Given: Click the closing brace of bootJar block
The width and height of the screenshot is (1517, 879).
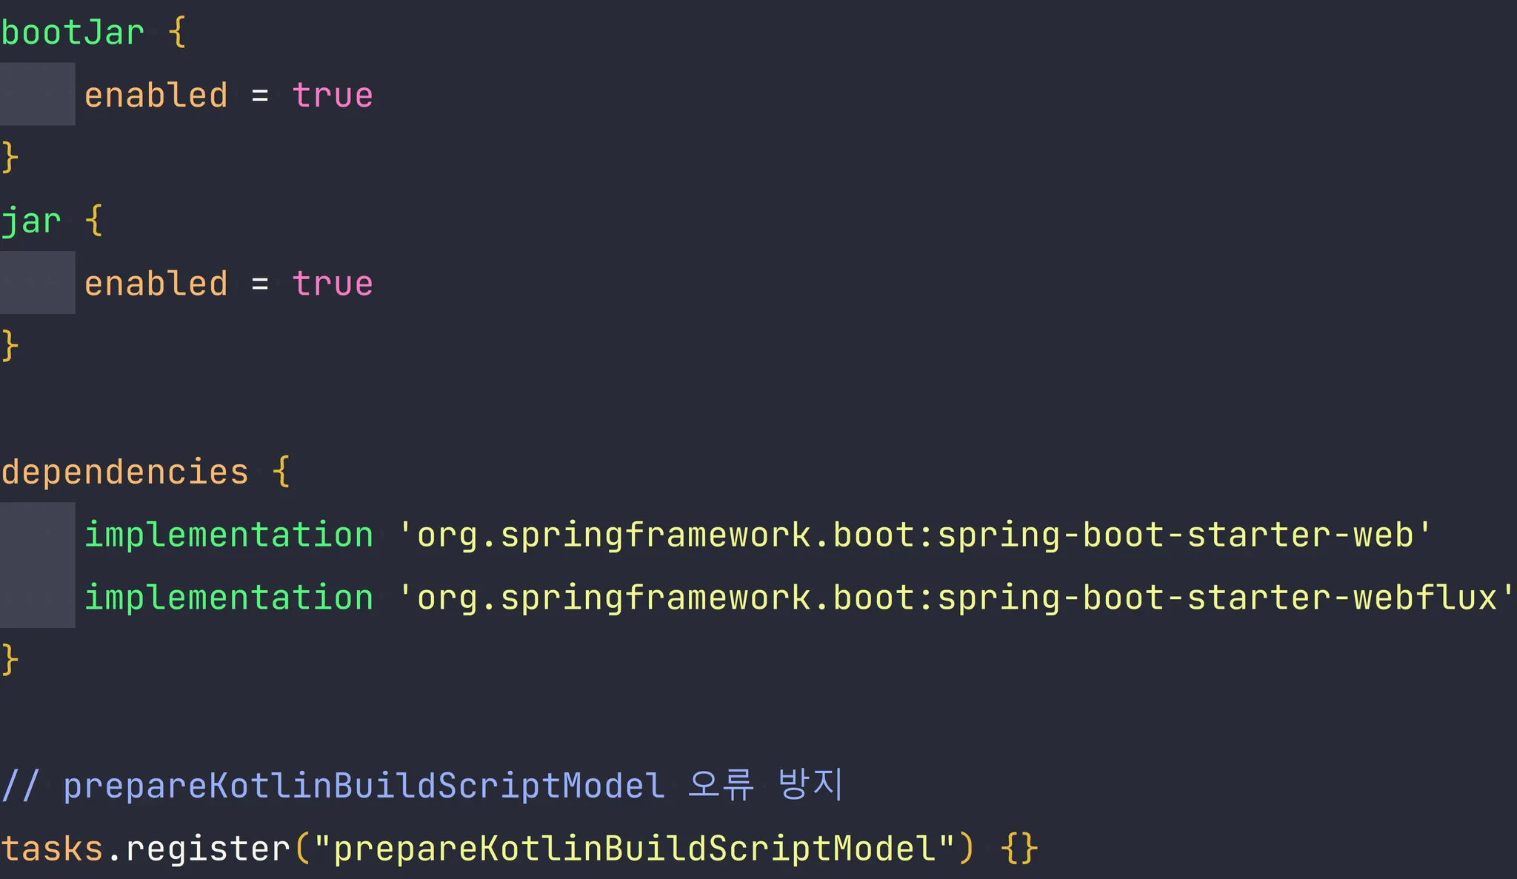Looking at the screenshot, I should pyautogui.click(x=10, y=158).
